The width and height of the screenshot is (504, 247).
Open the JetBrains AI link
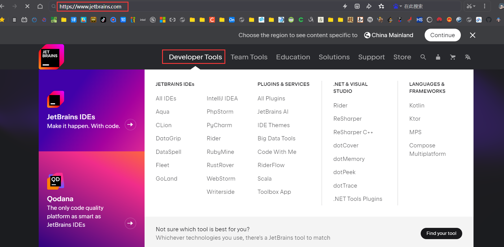pyautogui.click(x=273, y=112)
